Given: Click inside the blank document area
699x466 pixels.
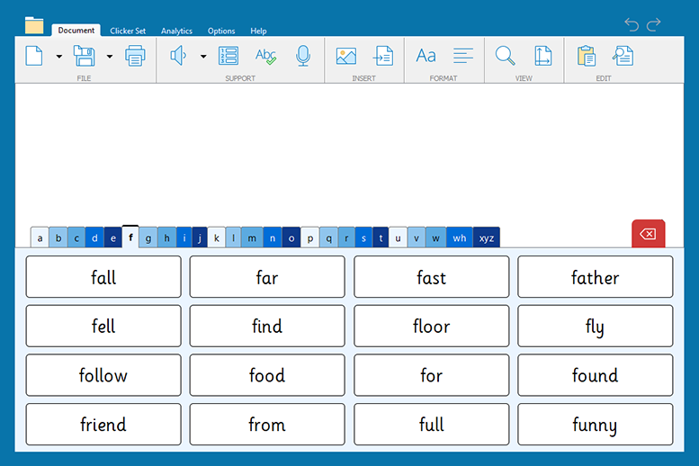Looking at the screenshot, I should 349,148.
